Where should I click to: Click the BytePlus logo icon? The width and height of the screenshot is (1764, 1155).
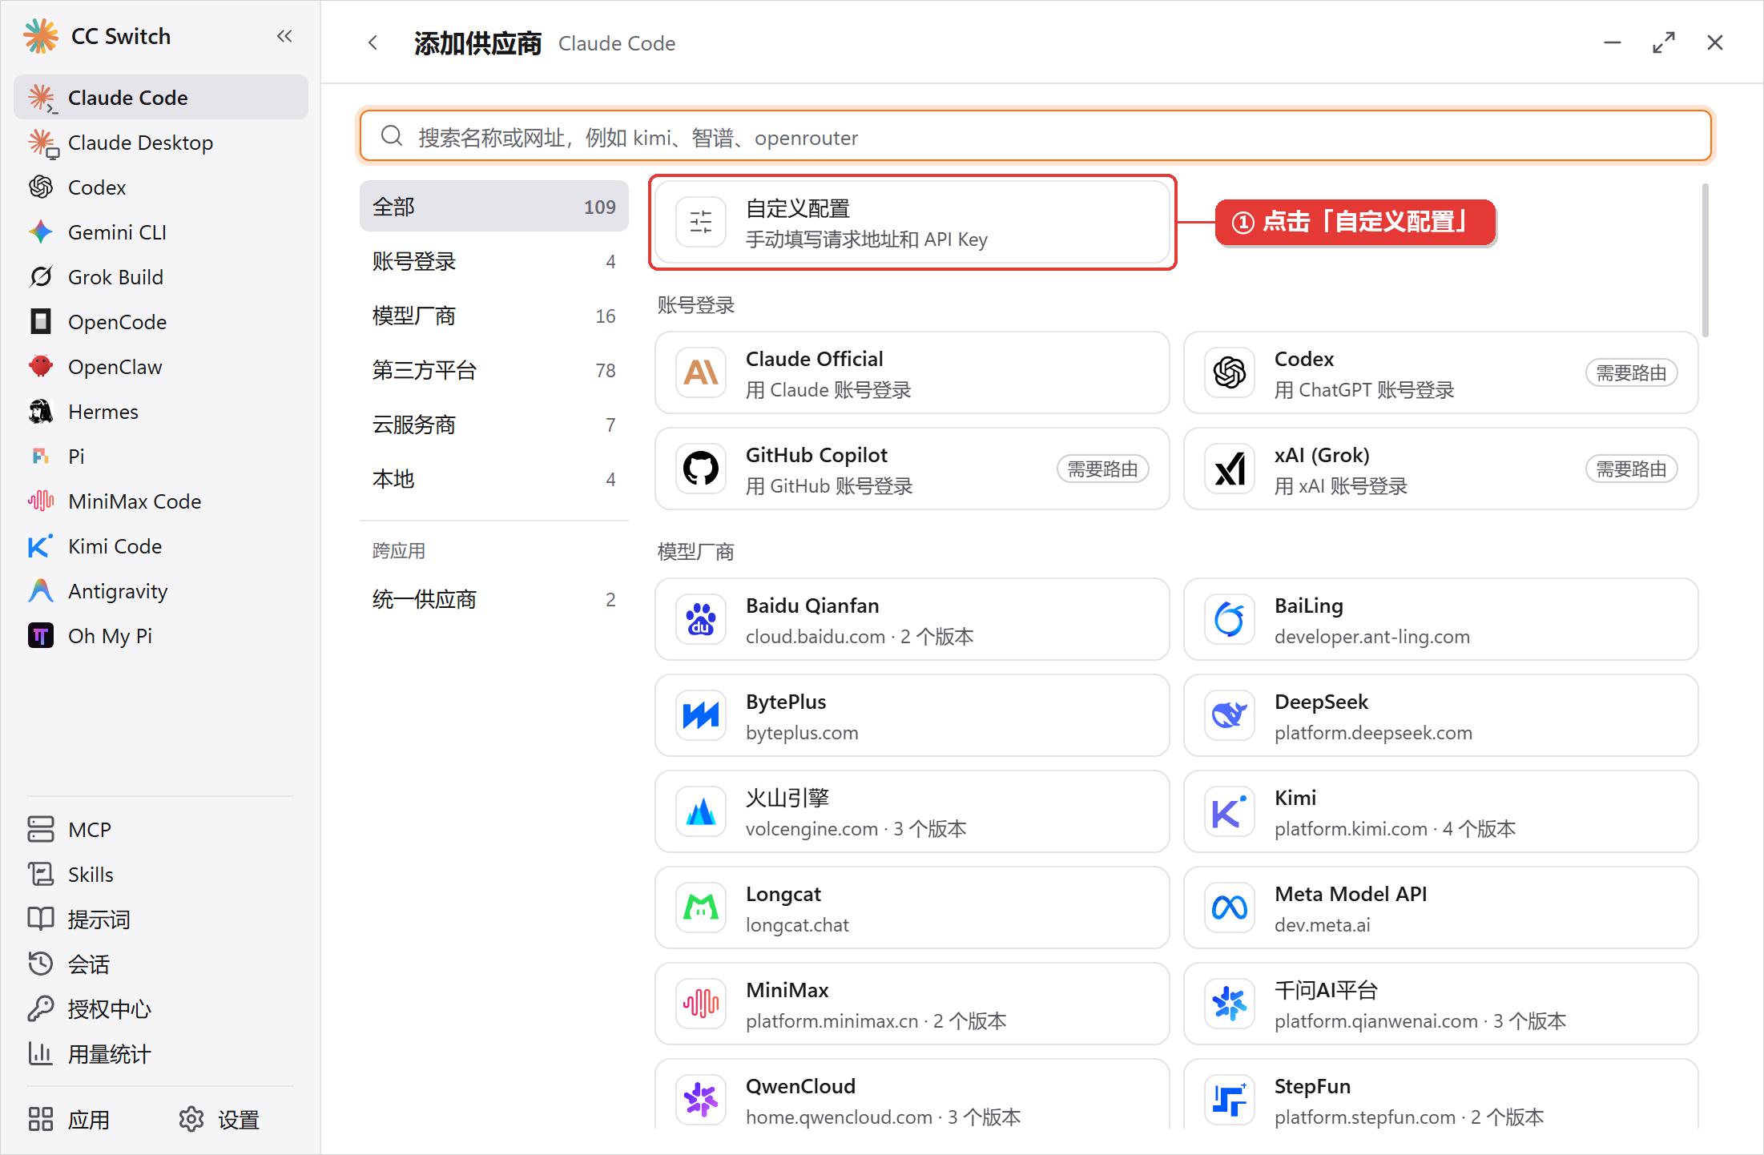(701, 716)
